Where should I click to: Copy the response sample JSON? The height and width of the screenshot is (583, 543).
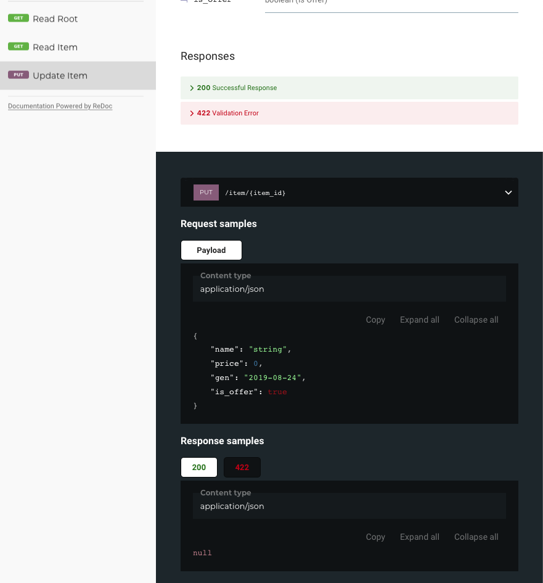tap(375, 537)
